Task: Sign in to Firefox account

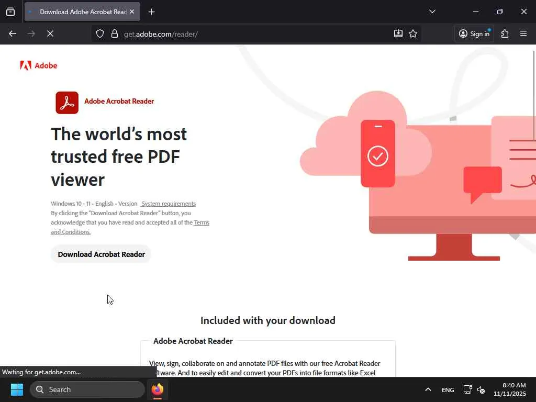Action: pyautogui.click(x=474, y=33)
